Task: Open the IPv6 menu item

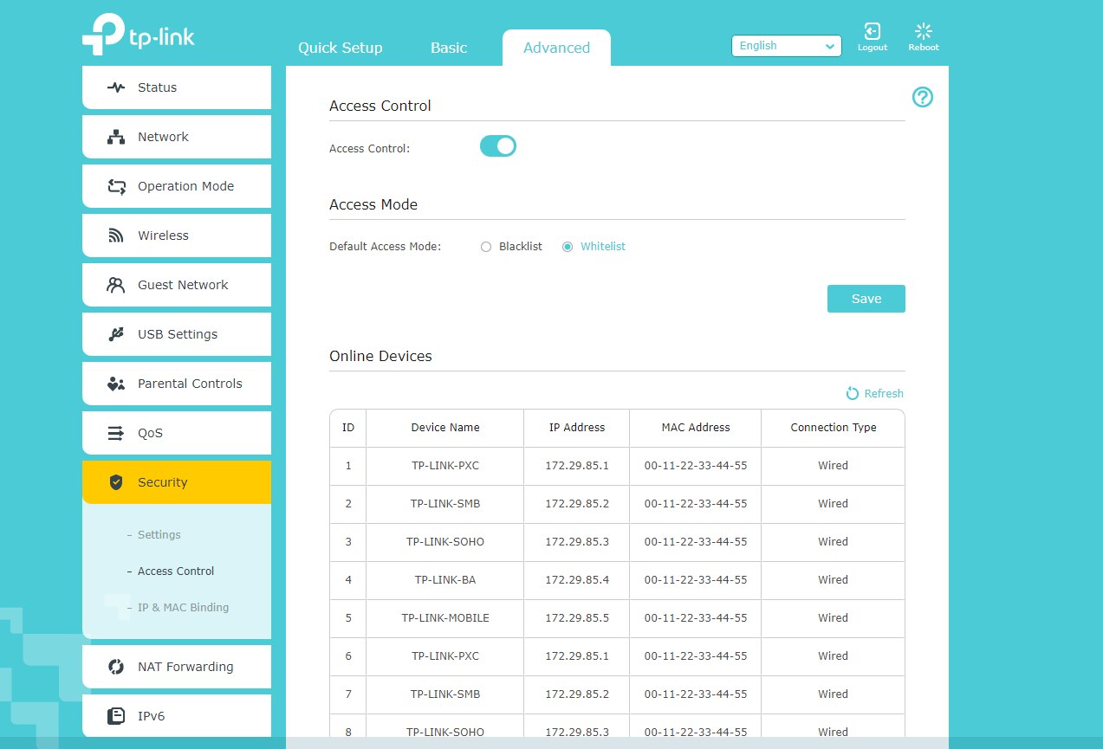Action: click(177, 716)
